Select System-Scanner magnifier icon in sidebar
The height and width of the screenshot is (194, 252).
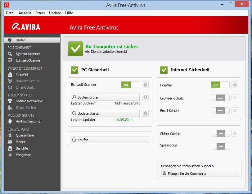click(10, 54)
